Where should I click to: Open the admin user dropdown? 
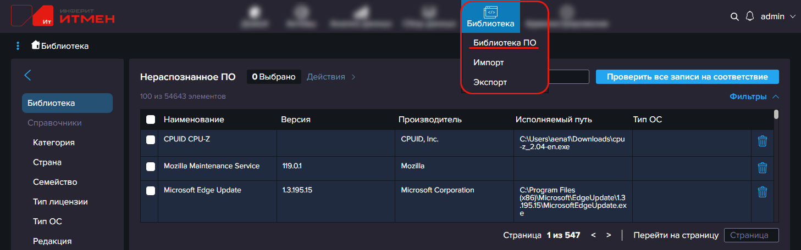click(x=777, y=17)
